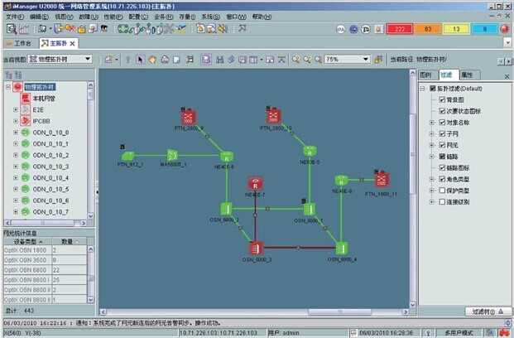Image resolution: width=514 pixels, height=338 pixels.
Task: Click the TP round icon
Action: [x=366, y=29]
